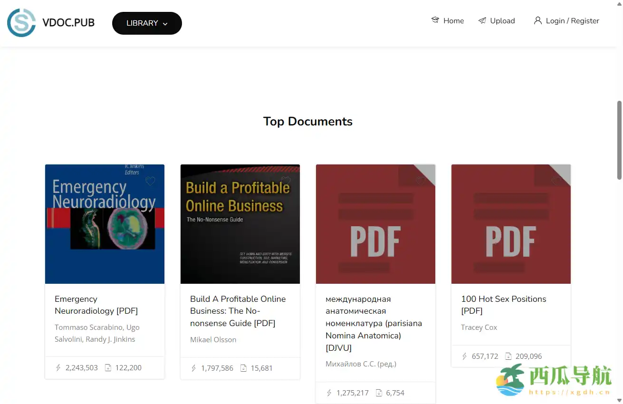The width and height of the screenshot is (623, 404).
Task: Click the views icon under Emergency Neuroradiology
Action: tap(58, 367)
